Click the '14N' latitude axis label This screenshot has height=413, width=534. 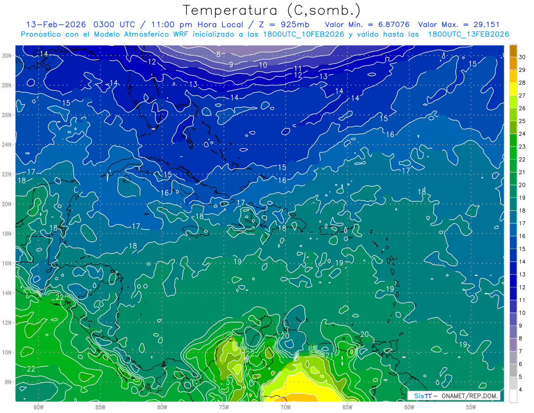7,293
